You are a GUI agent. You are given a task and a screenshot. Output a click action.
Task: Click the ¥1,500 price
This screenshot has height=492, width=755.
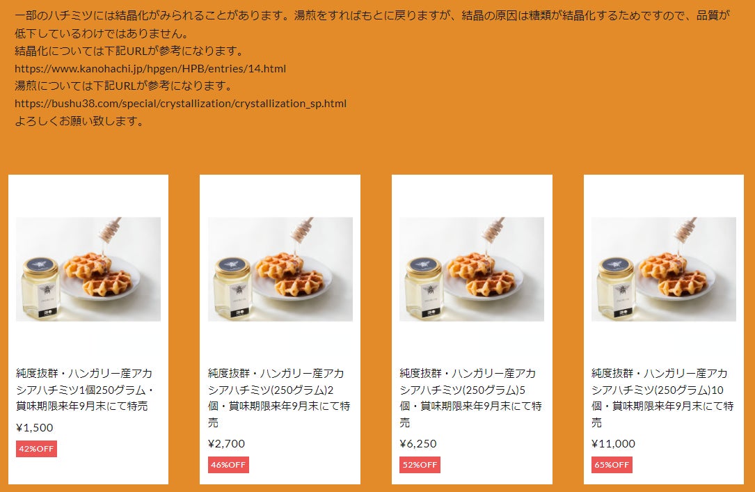click(x=35, y=427)
